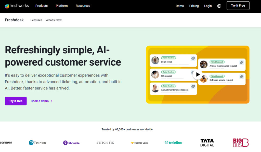This screenshot has height=152, width=261.
Task: Expand the Products menu
Action: point(42,6)
